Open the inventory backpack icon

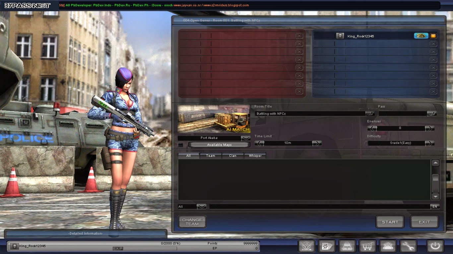347,246
